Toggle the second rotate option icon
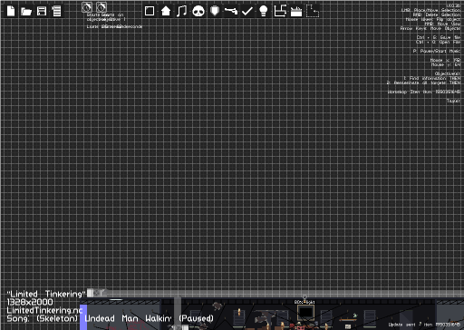 (101, 7)
